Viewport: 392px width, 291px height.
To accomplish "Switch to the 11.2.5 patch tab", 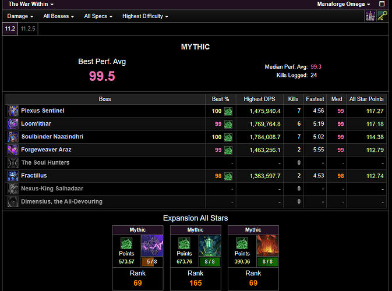I will point(29,28).
